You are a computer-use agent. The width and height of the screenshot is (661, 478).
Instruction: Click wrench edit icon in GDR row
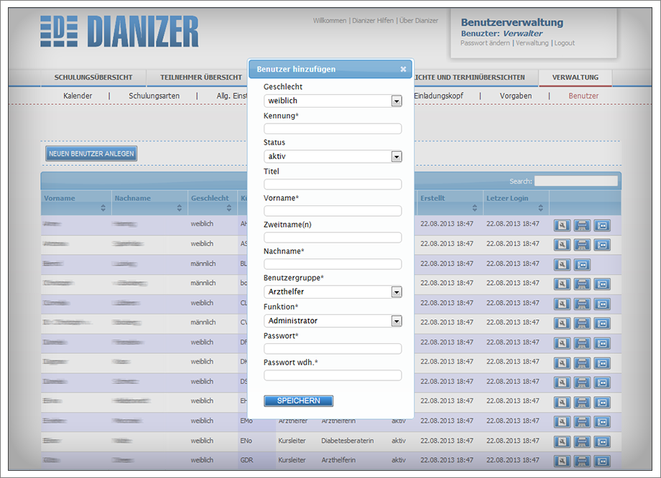click(x=562, y=461)
